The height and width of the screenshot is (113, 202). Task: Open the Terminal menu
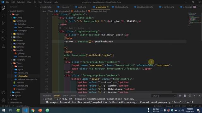pos(48,2)
